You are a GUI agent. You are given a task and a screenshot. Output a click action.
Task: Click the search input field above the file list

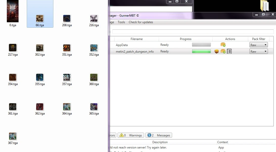193,31
